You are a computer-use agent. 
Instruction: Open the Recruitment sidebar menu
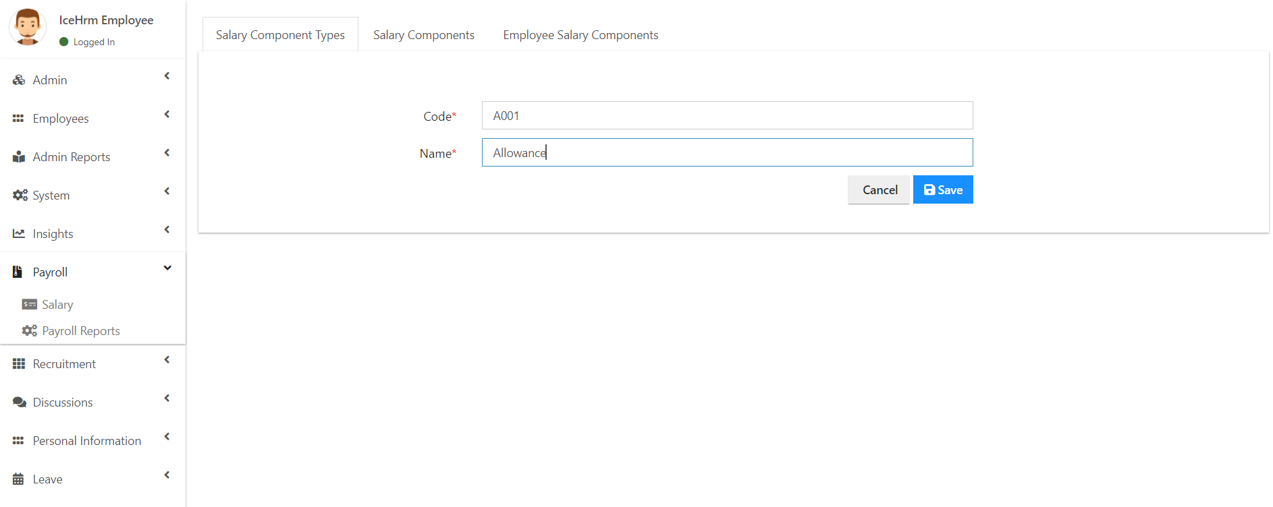tap(92, 364)
